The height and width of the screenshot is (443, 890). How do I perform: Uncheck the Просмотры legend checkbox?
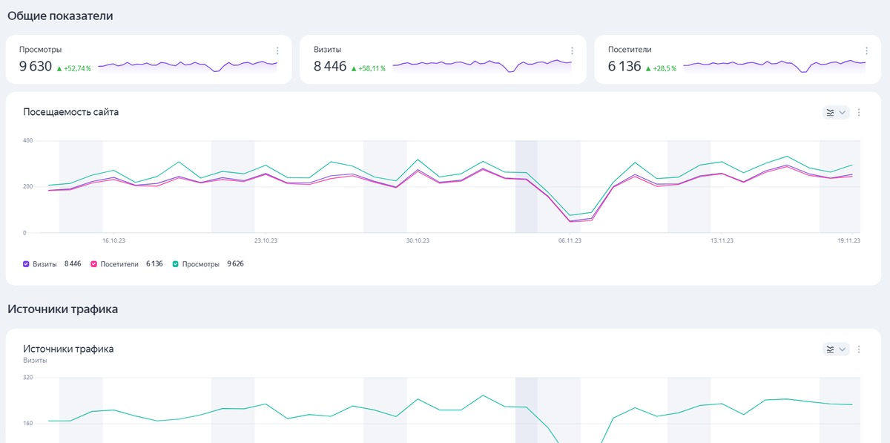175,263
